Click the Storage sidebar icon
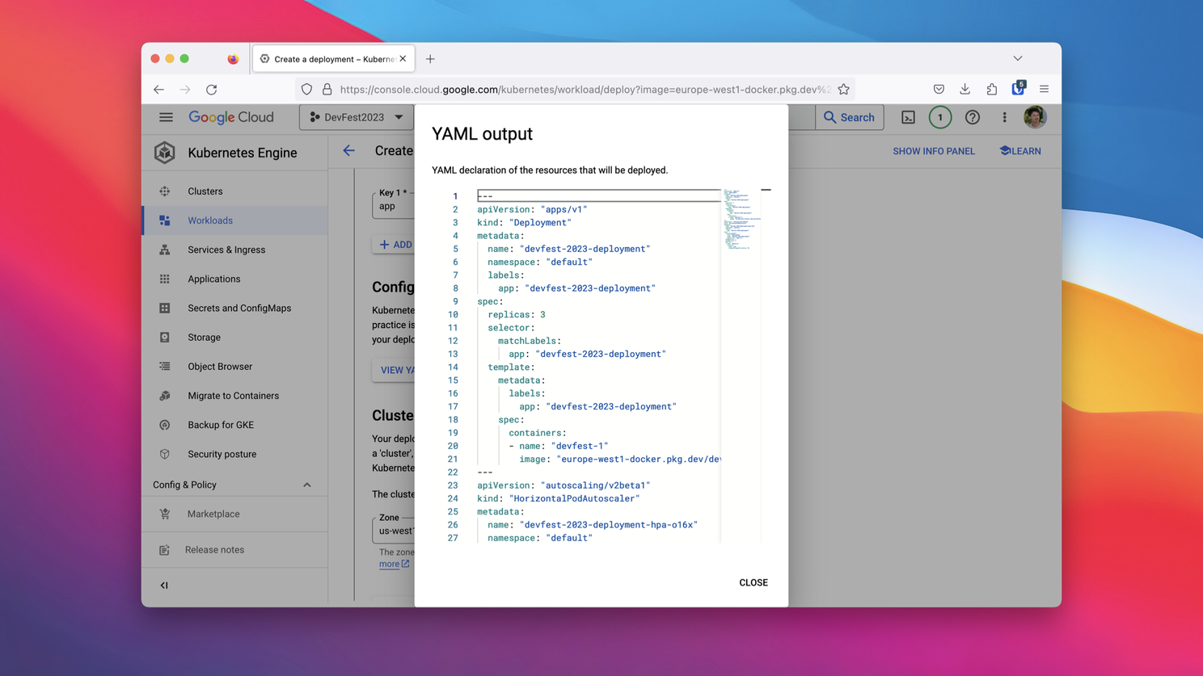Viewport: 1203px width, 676px height. pos(165,337)
